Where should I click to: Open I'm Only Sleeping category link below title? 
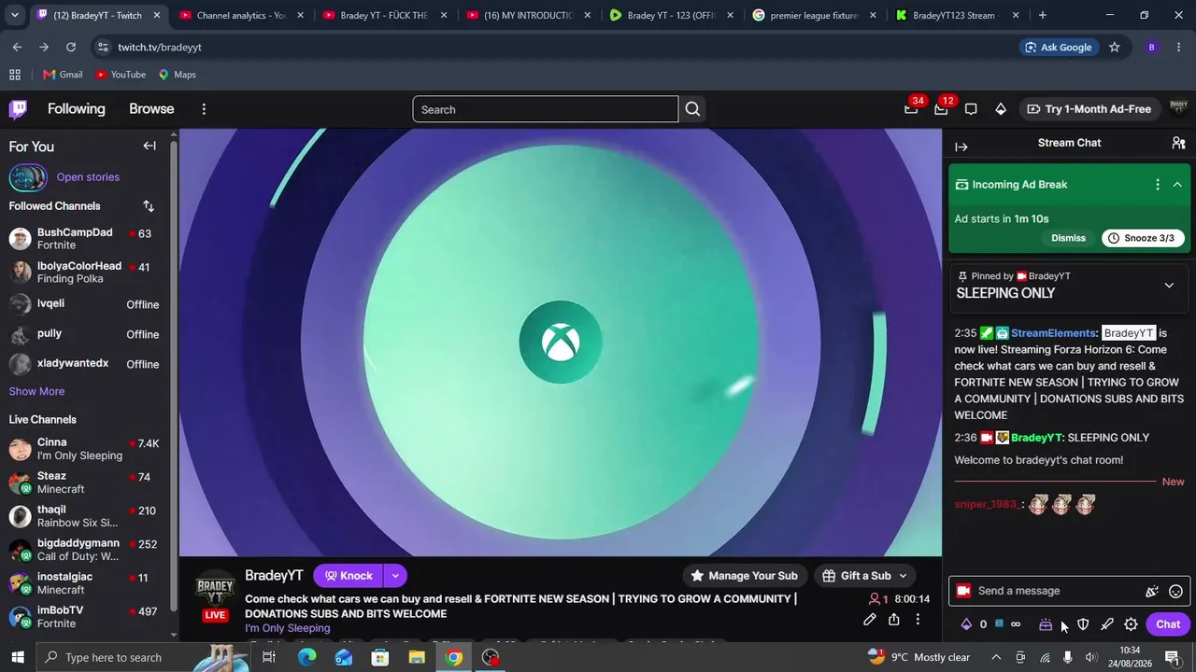[x=287, y=628]
